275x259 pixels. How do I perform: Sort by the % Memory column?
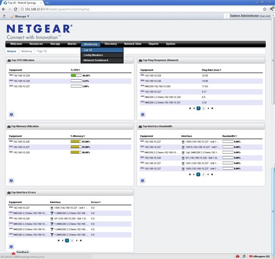point(78,136)
